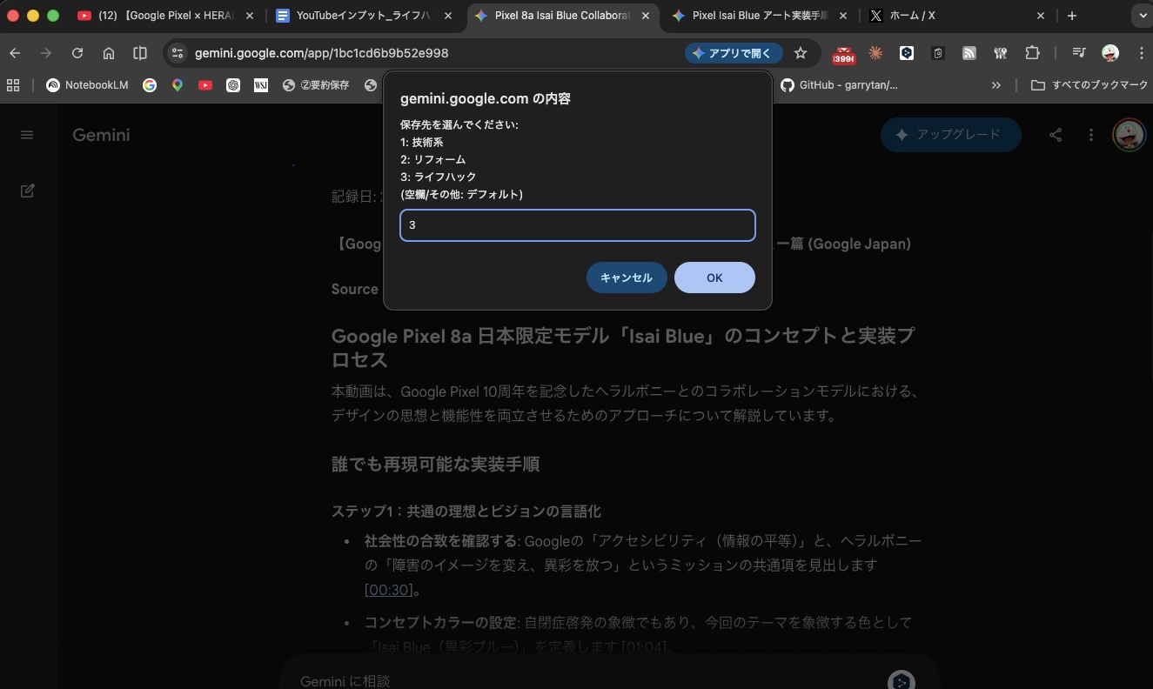Screen dimensions: 1153x689
Task: Click the Gemini に相談 input field
Action: [522, 680]
